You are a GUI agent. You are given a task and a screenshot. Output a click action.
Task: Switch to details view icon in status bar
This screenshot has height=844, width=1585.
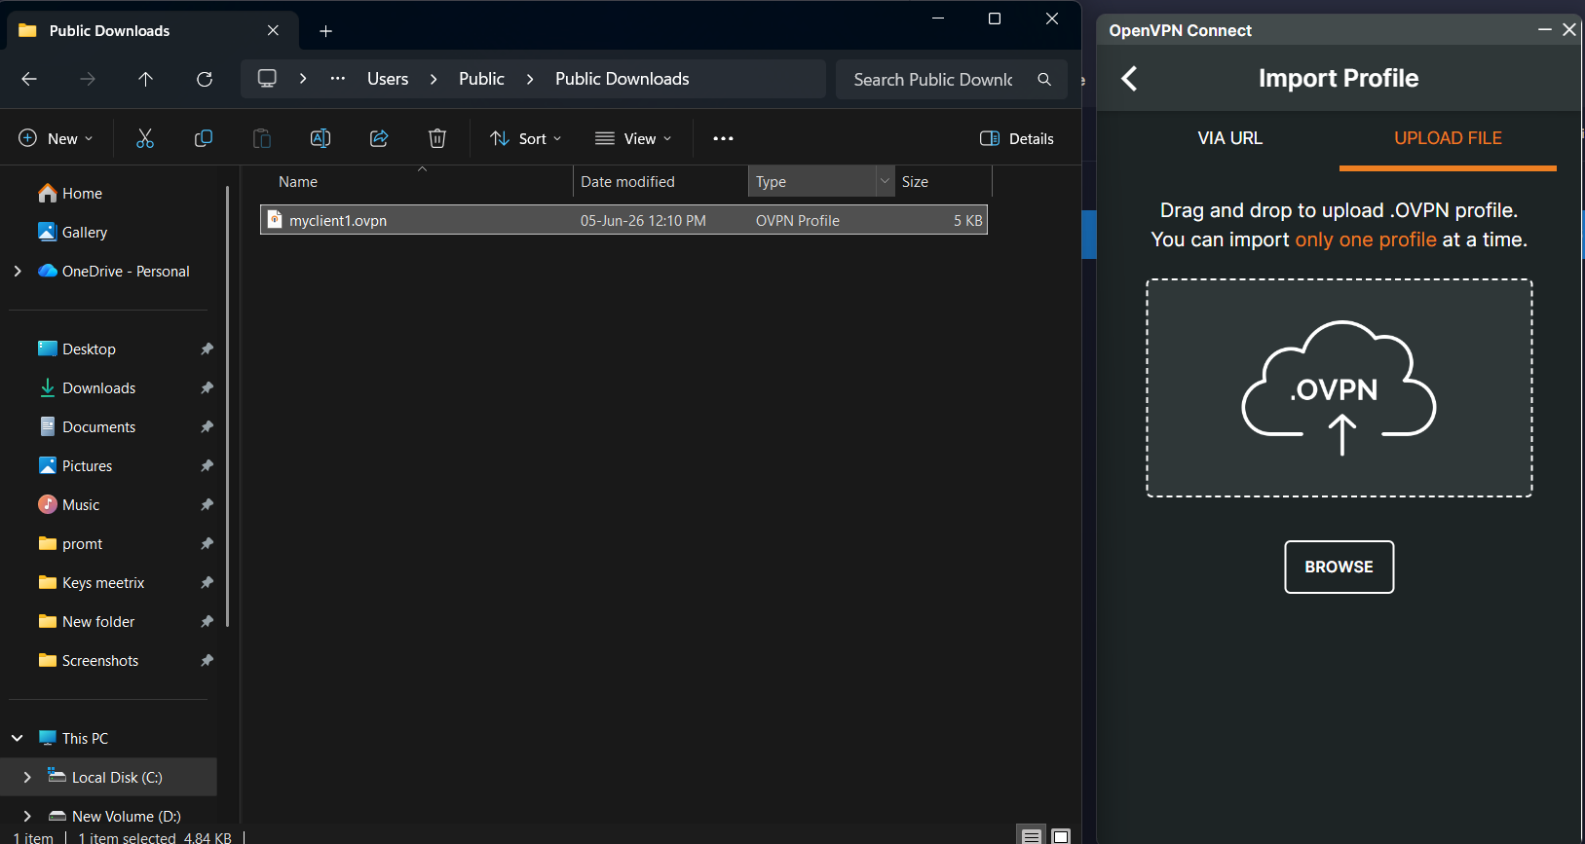click(1032, 835)
